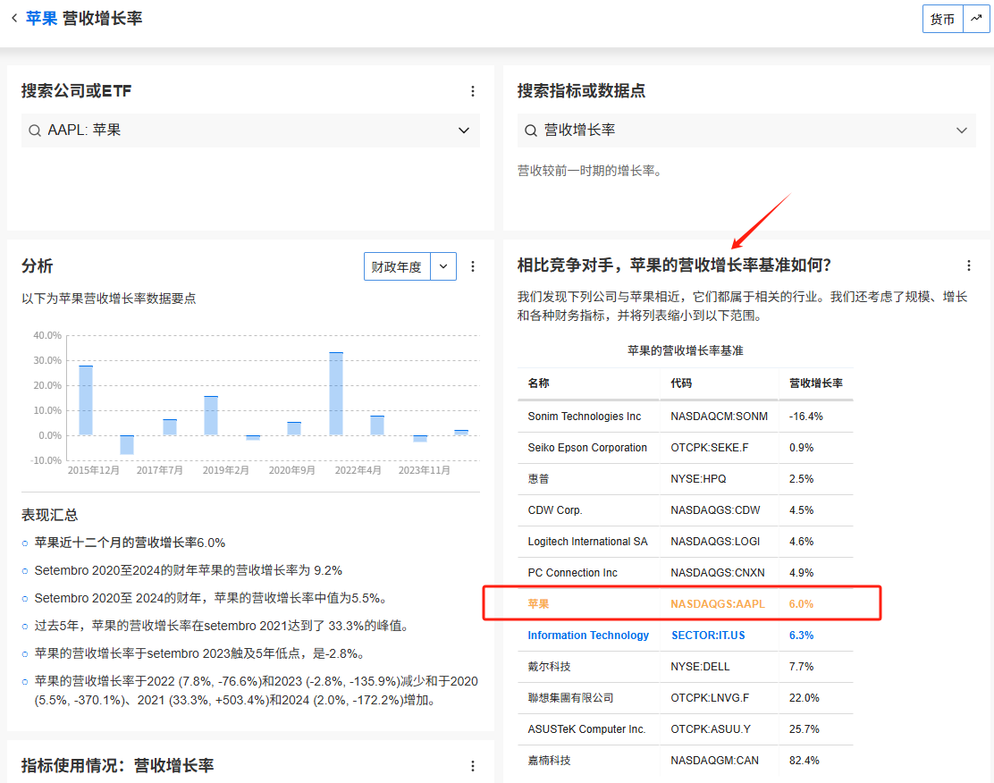Open the 分析 panel options menu
Viewport: 994px width, 783px height.
point(473,266)
